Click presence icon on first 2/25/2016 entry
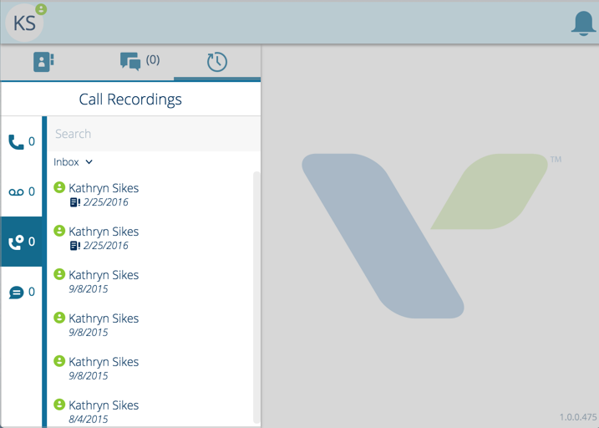The width and height of the screenshot is (599, 428). [59, 187]
